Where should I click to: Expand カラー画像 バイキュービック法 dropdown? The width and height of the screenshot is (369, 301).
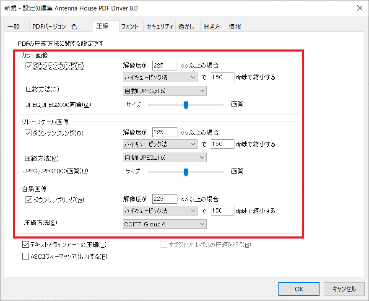click(160, 77)
